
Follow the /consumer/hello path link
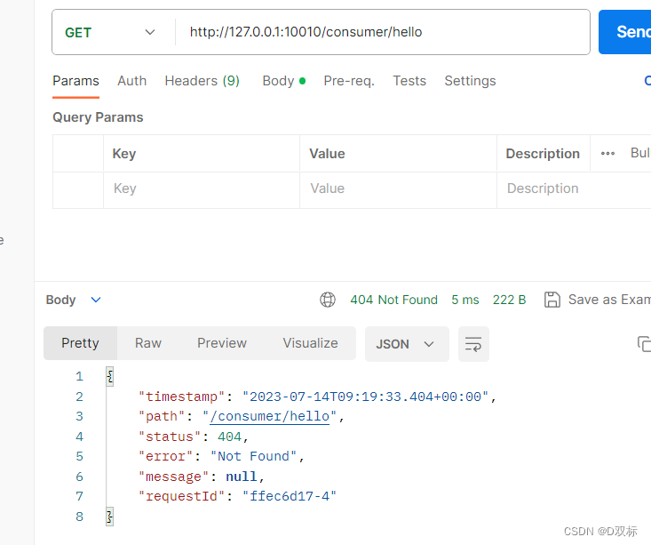click(x=270, y=416)
